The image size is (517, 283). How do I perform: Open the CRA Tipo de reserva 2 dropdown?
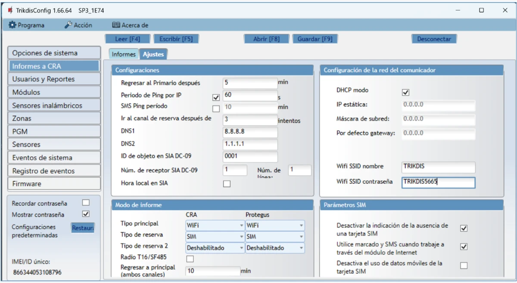coord(215,248)
